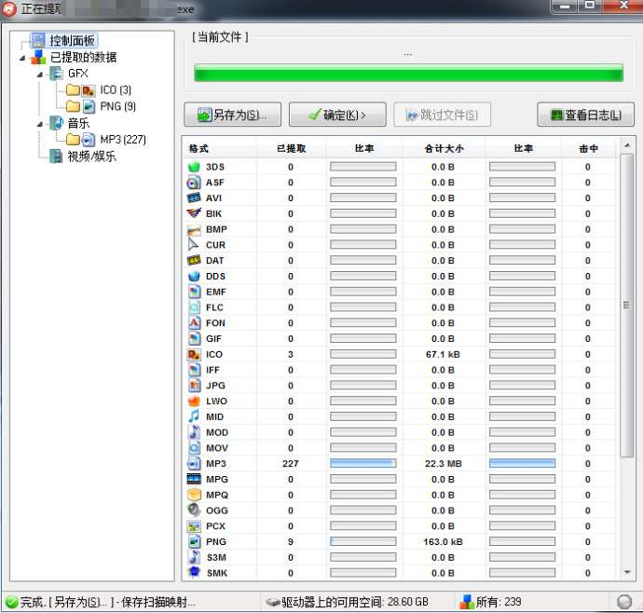Click the ICO format row icon
This screenshot has width=643, height=613.
coord(194,354)
